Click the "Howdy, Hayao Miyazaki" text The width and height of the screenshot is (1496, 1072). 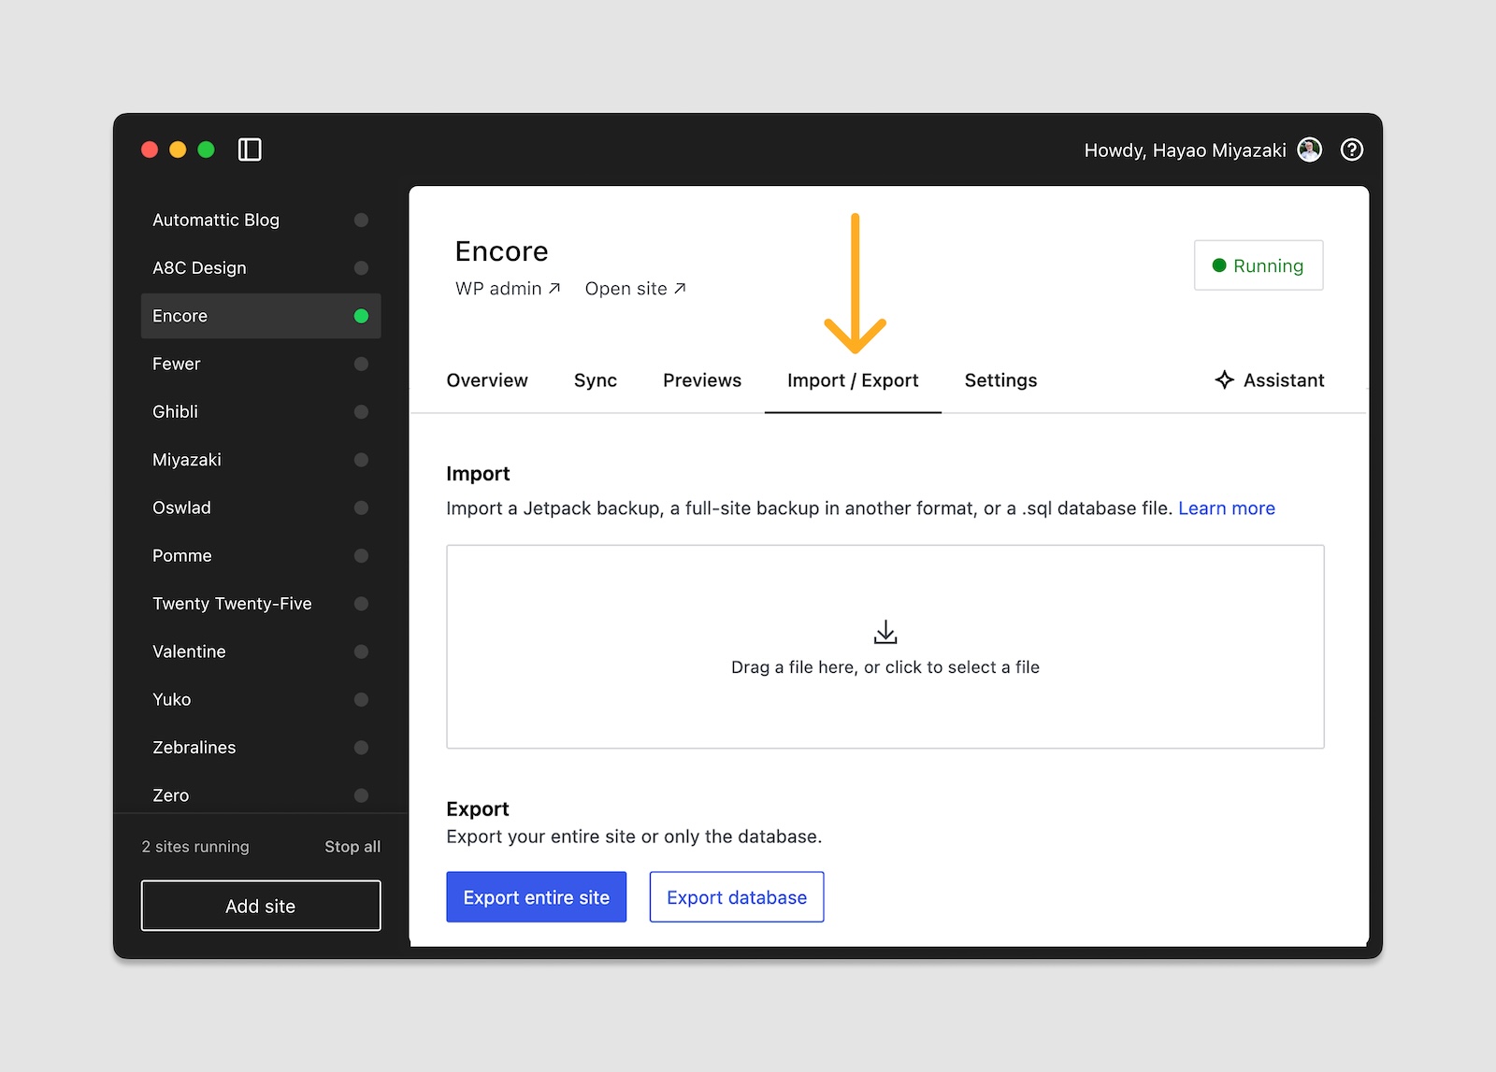click(1185, 150)
